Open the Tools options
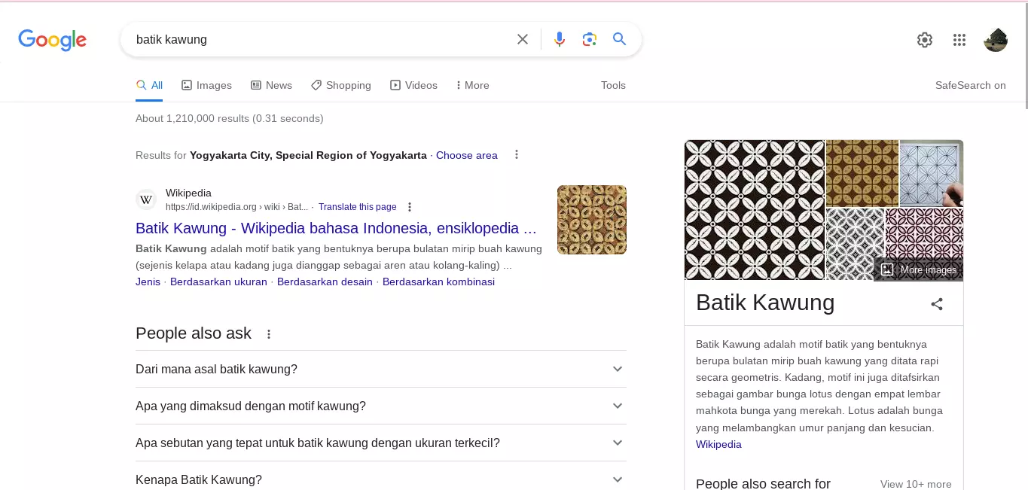This screenshot has width=1028, height=490. (613, 85)
